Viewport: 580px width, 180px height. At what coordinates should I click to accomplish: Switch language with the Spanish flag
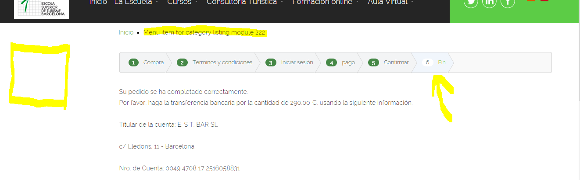(531, 1)
